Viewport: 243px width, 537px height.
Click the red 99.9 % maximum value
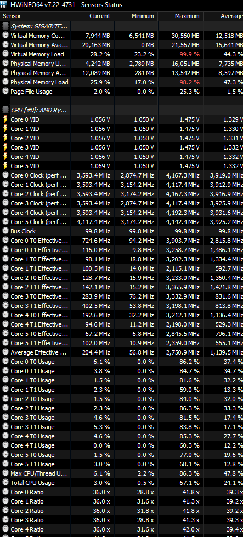(189, 54)
